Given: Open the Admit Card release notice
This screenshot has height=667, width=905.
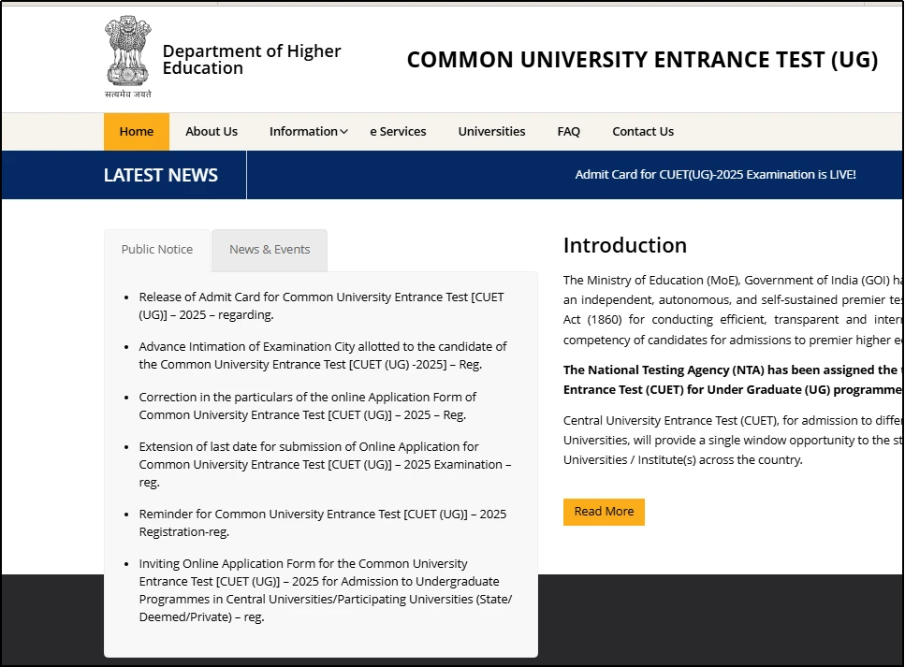Looking at the screenshot, I should [x=322, y=306].
